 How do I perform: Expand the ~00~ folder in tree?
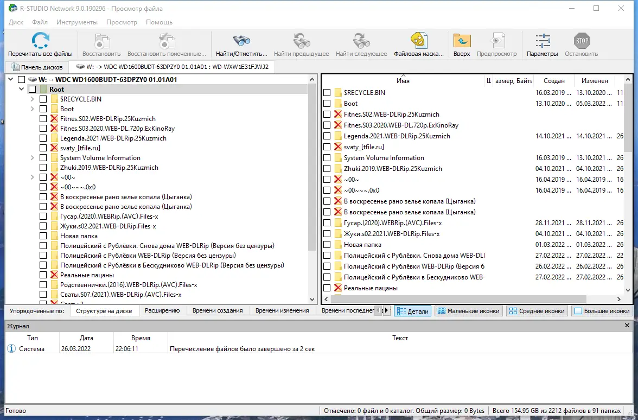32,177
